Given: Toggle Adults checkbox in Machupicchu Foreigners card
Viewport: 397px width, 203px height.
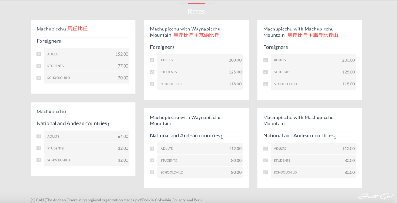Looking at the screenshot, I should pos(39,54).
